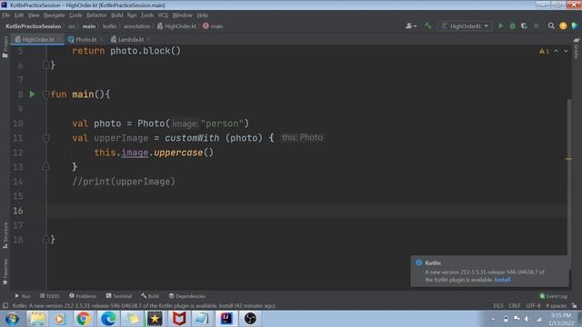582x327 pixels.
Task: Open the Build tool window
Action: (x=150, y=296)
